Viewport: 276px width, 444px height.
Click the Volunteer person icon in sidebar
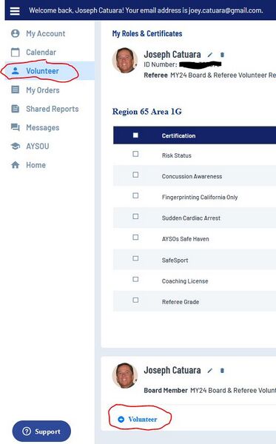point(16,71)
